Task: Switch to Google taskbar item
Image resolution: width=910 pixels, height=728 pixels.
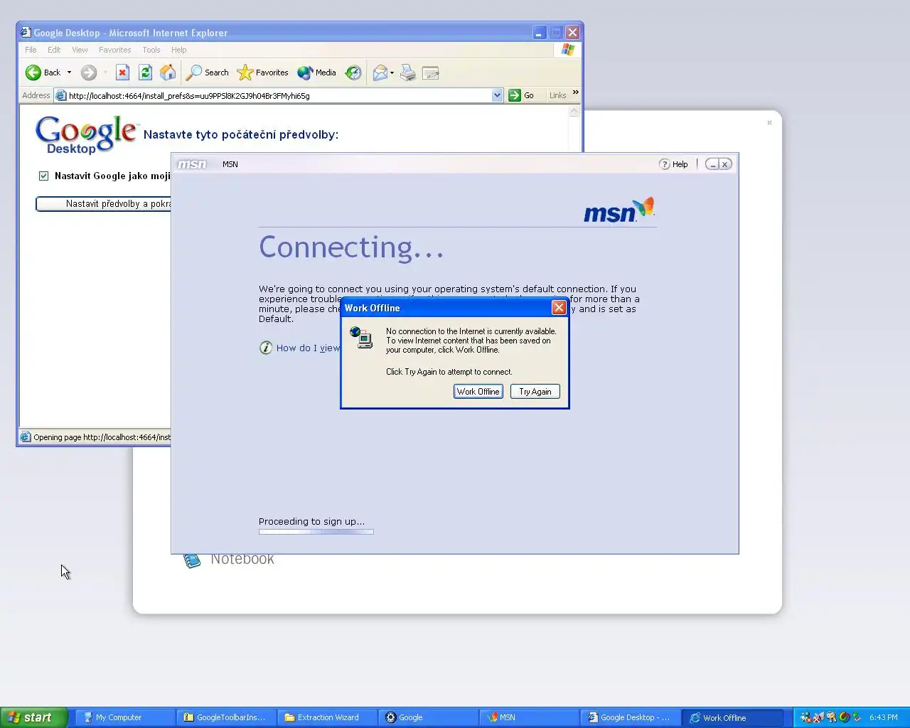Action: tap(427, 717)
